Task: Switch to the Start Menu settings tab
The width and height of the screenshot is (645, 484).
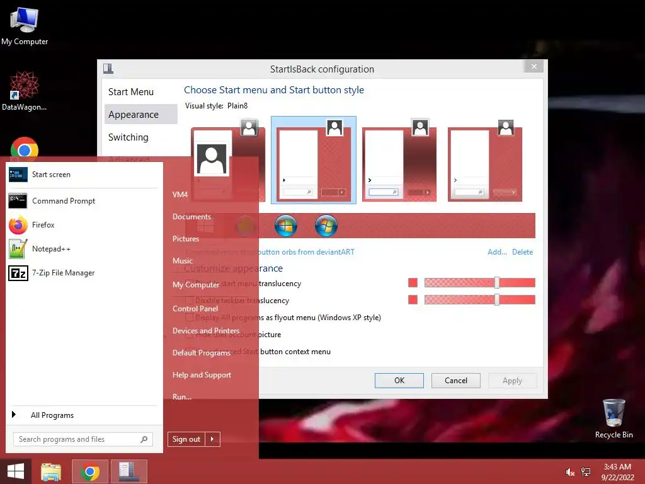Action: click(140, 92)
